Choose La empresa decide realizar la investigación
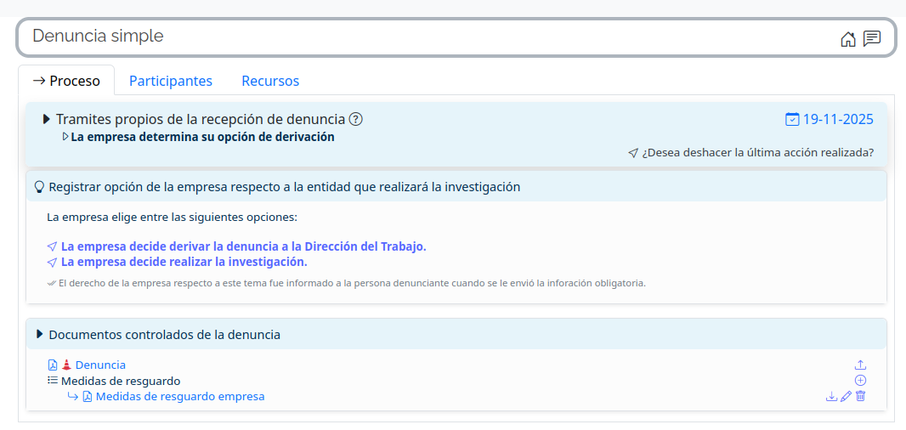 (x=184, y=262)
